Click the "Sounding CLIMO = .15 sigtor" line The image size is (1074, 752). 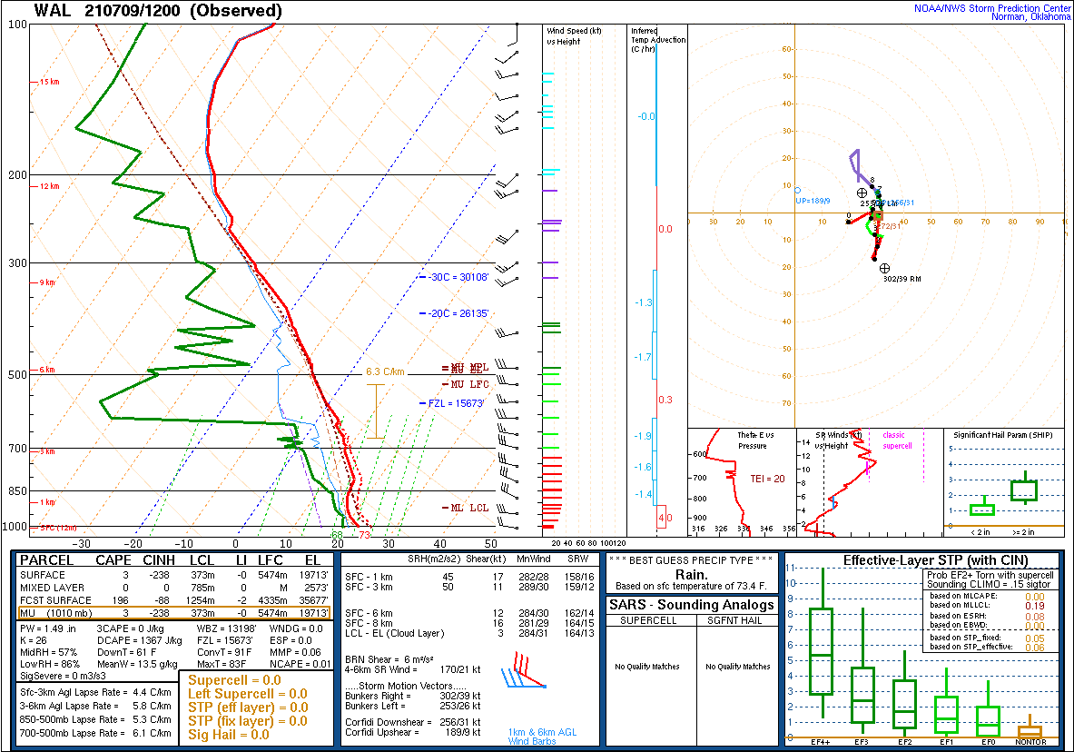click(989, 584)
